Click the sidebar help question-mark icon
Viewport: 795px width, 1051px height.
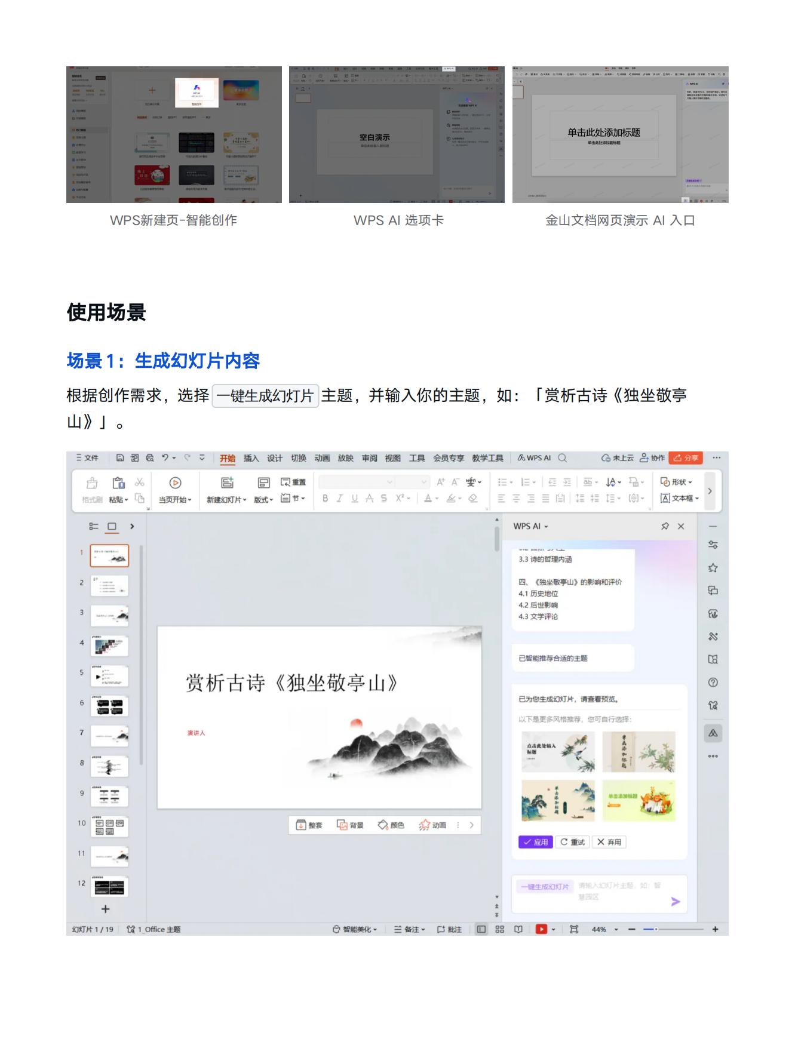point(713,683)
